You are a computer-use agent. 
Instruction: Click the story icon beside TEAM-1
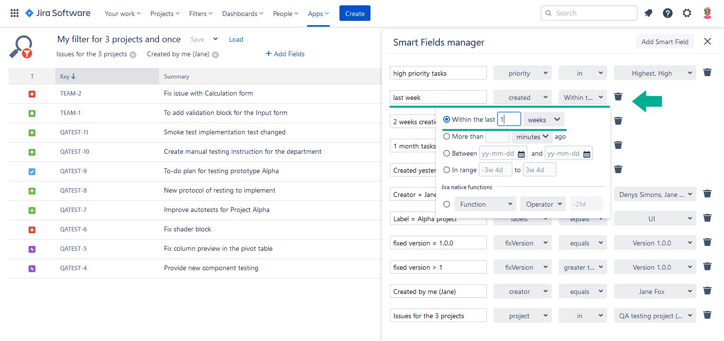point(32,113)
